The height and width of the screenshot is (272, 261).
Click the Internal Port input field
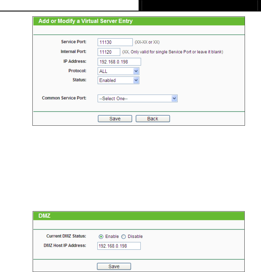109,52
